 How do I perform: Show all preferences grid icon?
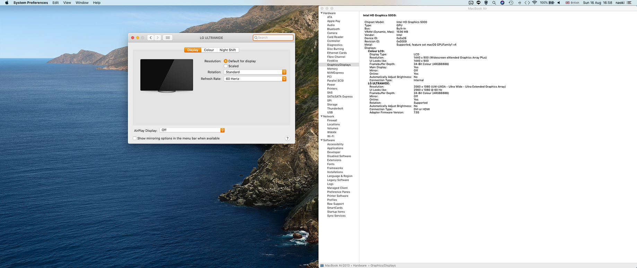[168, 38]
